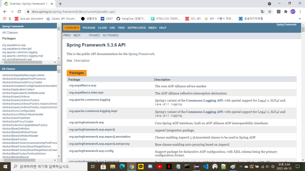Open KakaoTalk from taskbar
The width and height of the screenshot is (305, 171).
click(x=141, y=167)
